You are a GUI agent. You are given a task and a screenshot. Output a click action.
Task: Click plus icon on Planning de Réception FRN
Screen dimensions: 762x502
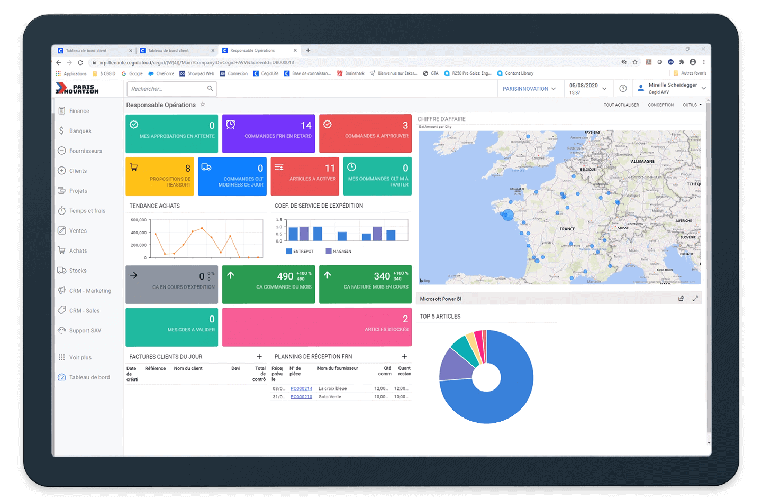pos(404,357)
